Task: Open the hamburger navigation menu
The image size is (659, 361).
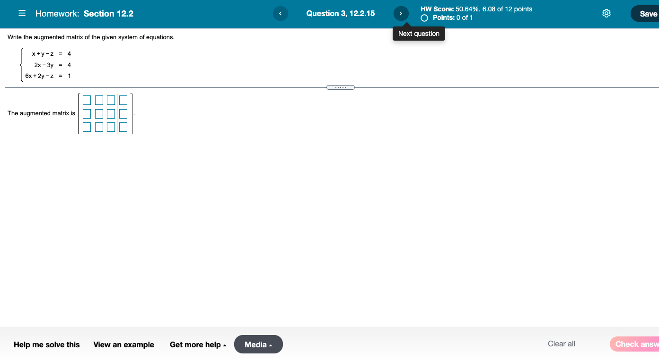Action: coord(22,14)
